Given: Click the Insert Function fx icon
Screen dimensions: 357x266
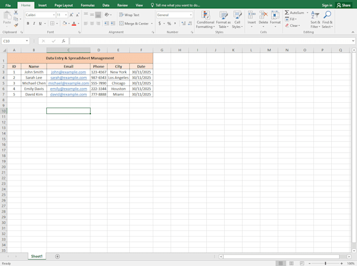Looking at the screenshot, I should [x=64, y=41].
